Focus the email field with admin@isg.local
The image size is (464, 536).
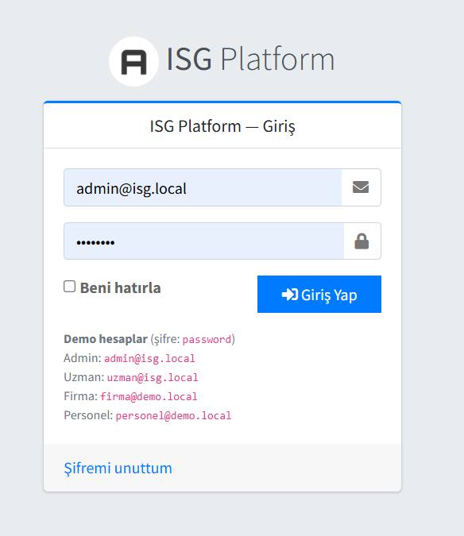click(x=203, y=187)
